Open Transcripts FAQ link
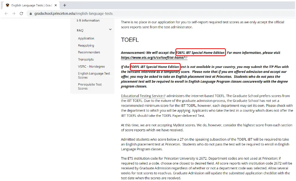This screenshot has height=181, width=296. [x=86, y=59]
